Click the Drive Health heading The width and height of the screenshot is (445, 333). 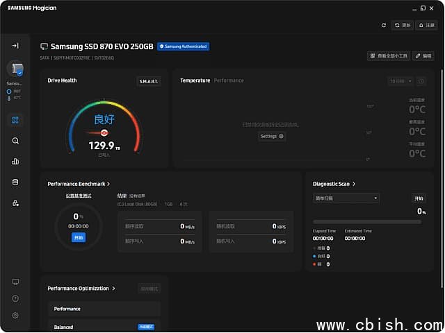pos(62,80)
